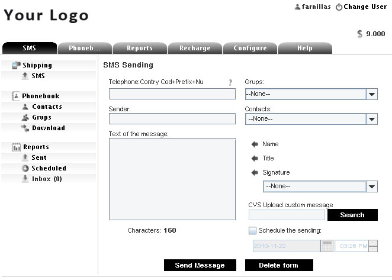Open the Signature --None-- dropdown
This screenshot has width=392, height=280.
pyautogui.click(x=320, y=186)
